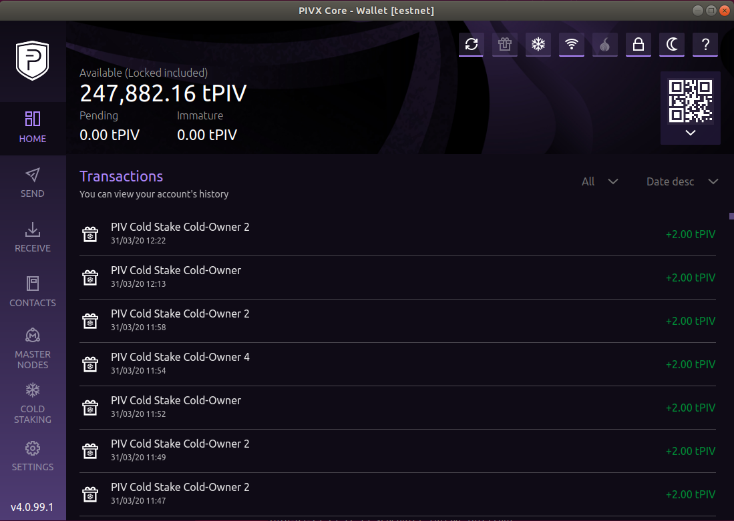The height and width of the screenshot is (521, 734).
Task: Click the 31/03/20 11:49 timestamp
Action: (x=138, y=458)
